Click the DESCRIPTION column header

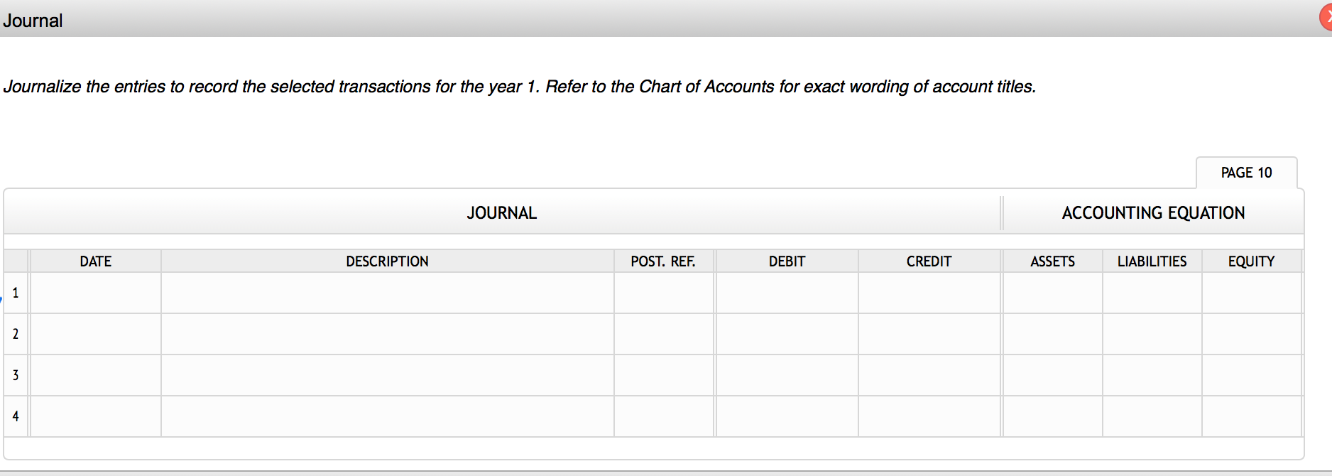(387, 261)
